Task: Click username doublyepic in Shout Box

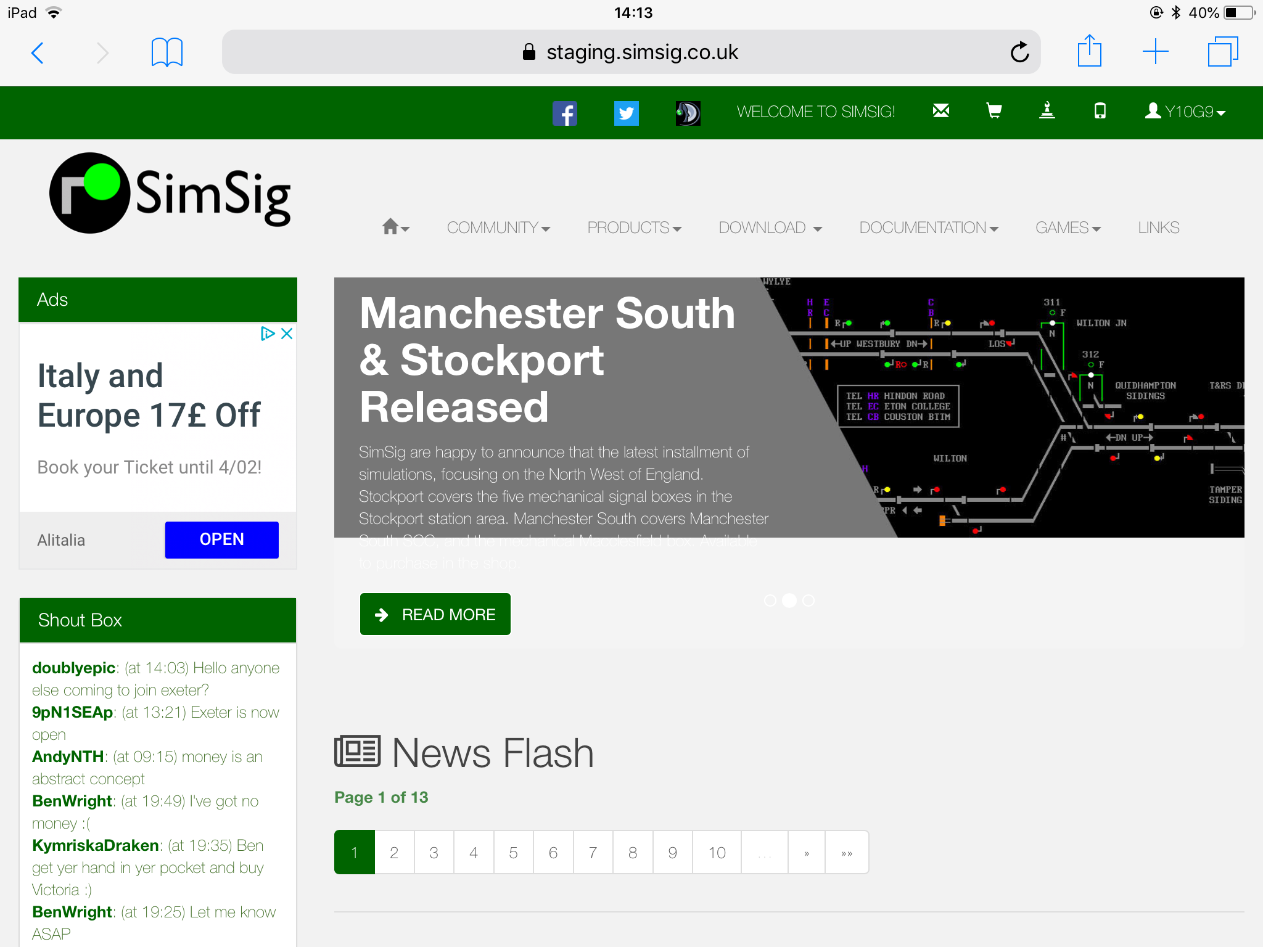Action: [x=73, y=668]
